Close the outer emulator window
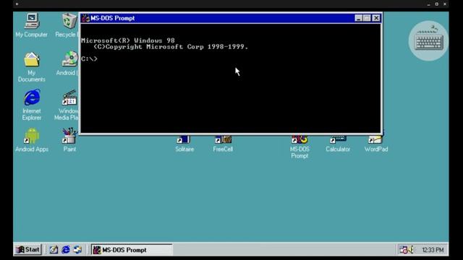 (x=445, y=4)
